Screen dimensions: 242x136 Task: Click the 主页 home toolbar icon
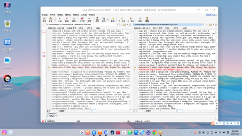click(x=44, y=19)
